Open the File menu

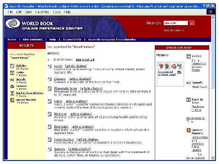coord(10,12)
